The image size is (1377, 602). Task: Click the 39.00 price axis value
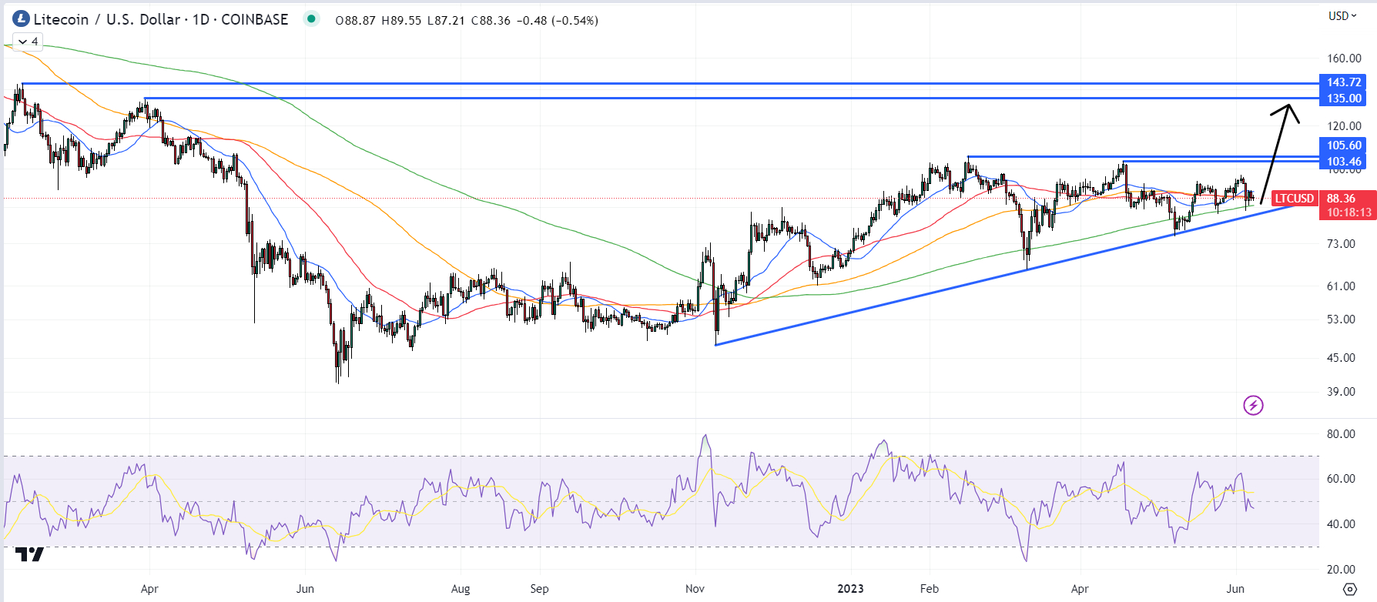tap(1341, 392)
